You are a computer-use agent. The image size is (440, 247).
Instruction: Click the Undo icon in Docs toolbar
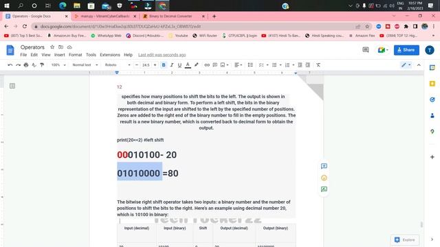pyautogui.click(x=10, y=65)
